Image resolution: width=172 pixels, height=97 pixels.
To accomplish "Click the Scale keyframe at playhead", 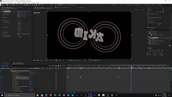I will pyautogui.click(x=131, y=77).
